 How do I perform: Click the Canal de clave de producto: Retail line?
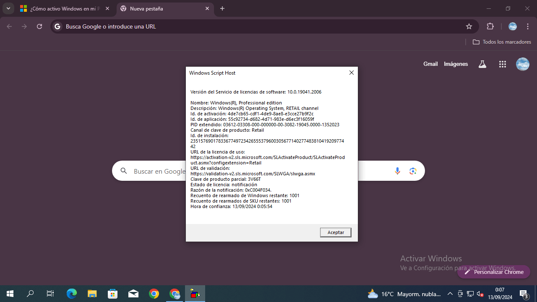(227, 130)
